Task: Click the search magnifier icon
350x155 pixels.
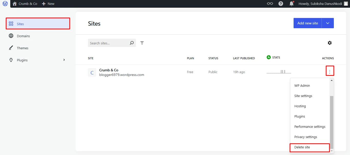Action: click(132, 43)
